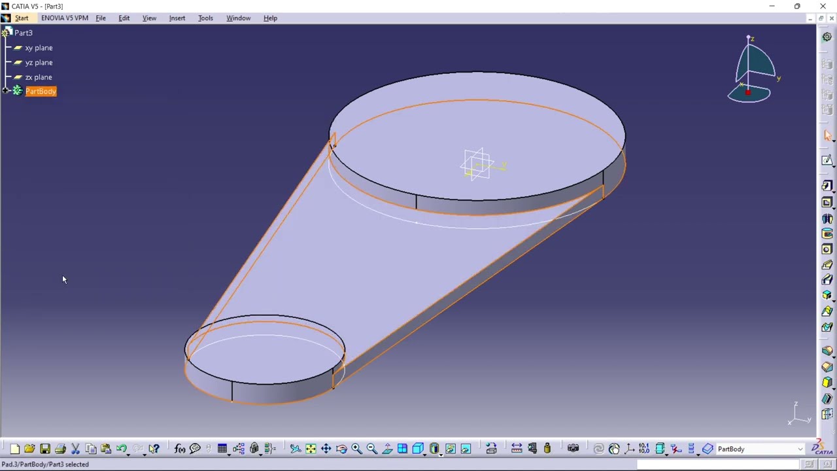Copy selection with the Copy icon
This screenshot has height=471, width=837.
coord(91,449)
